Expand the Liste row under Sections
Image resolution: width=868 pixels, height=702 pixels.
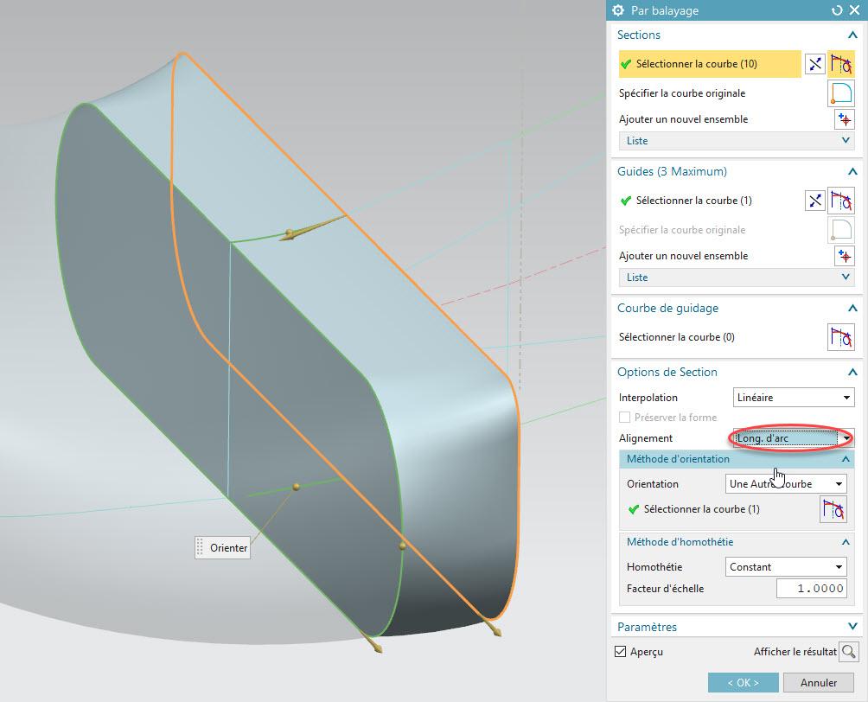736,141
